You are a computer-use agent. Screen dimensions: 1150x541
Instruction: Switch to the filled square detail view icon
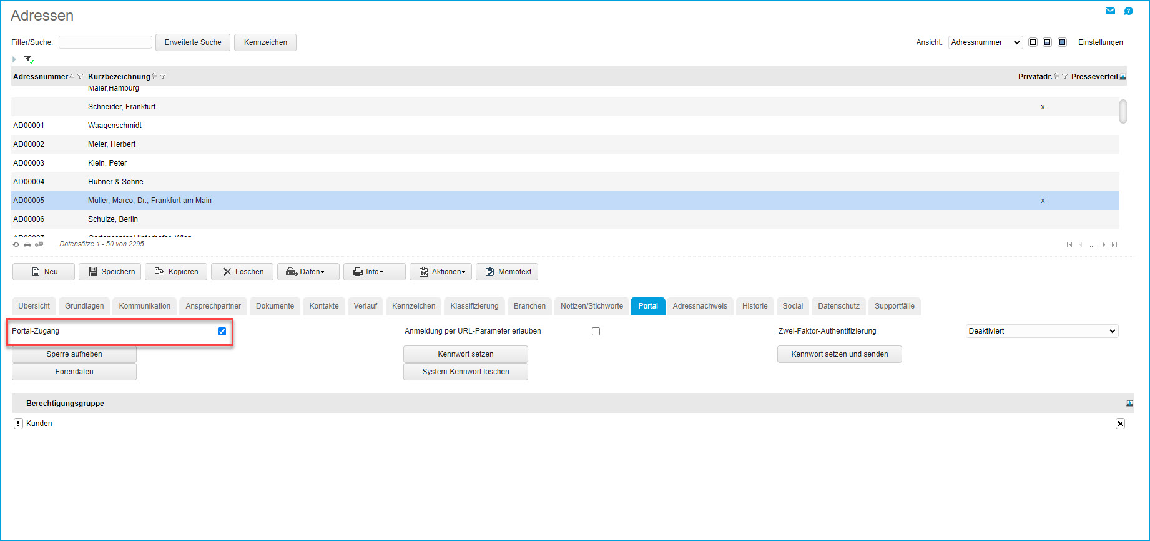(1062, 42)
